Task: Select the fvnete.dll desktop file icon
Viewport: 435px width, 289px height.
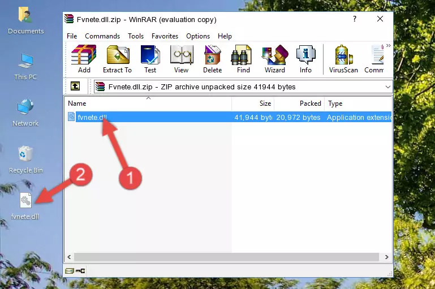Action: (25, 206)
